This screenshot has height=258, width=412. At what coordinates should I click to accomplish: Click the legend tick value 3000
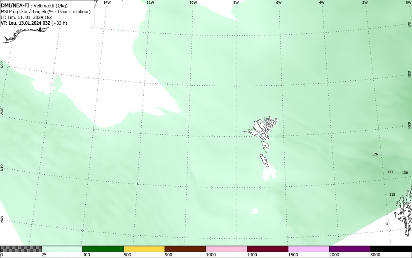point(375,255)
